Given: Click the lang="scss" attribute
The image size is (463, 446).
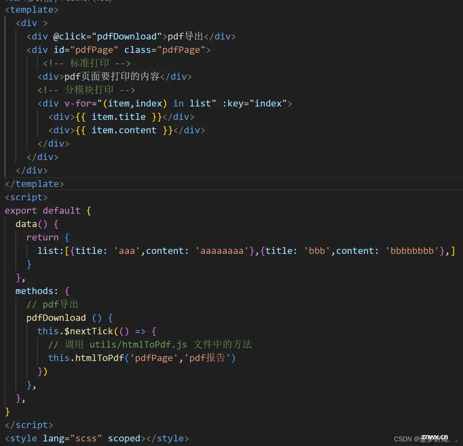Looking at the screenshot, I should point(72,439).
